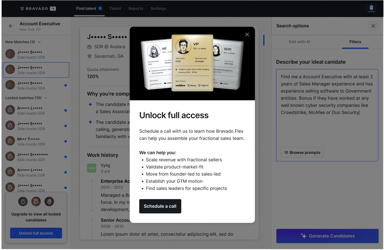Click the Unlock full access button
The width and height of the screenshot is (384, 250).
coord(36,233)
